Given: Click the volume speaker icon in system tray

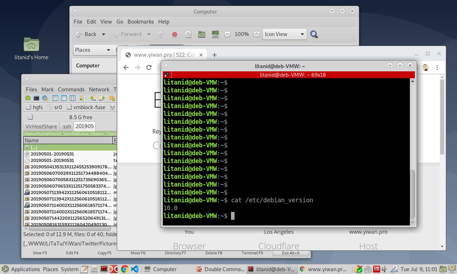Looking at the screenshot, I should [385, 269].
